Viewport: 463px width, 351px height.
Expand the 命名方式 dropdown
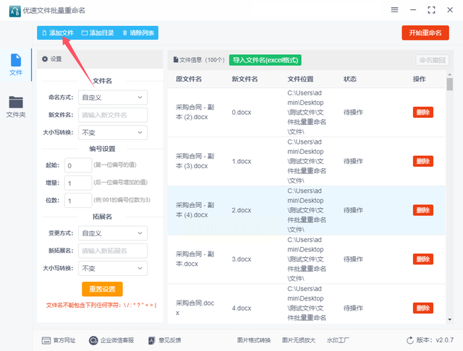tap(113, 97)
